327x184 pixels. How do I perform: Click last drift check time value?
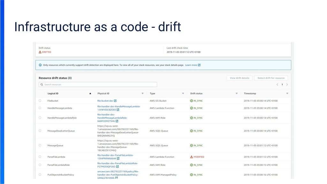pos(184,52)
